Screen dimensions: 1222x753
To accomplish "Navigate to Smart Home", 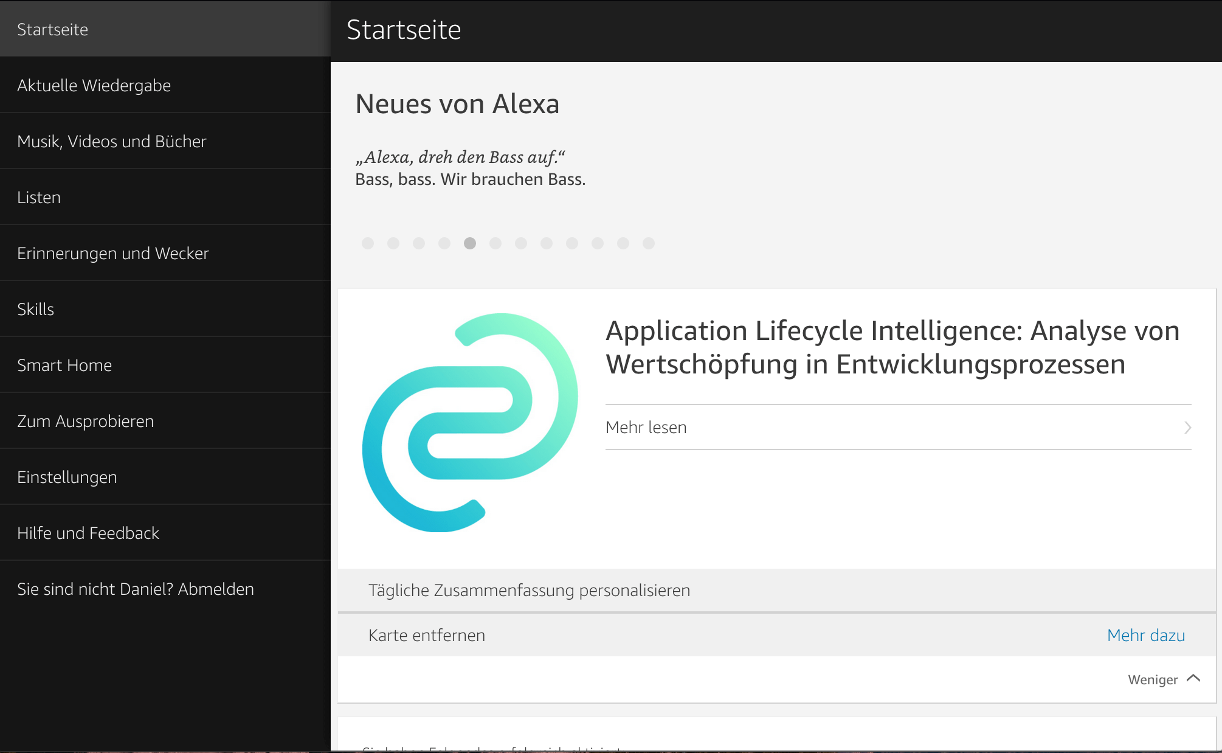I will click(x=64, y=365).
